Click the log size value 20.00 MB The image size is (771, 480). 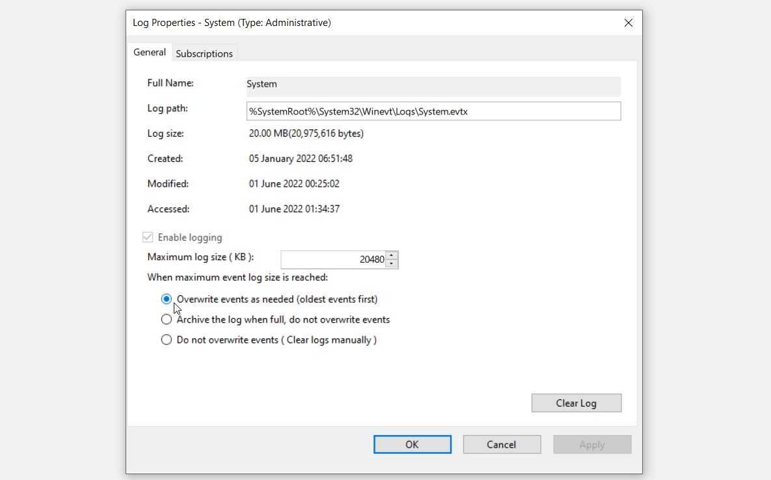click(306, 133)
